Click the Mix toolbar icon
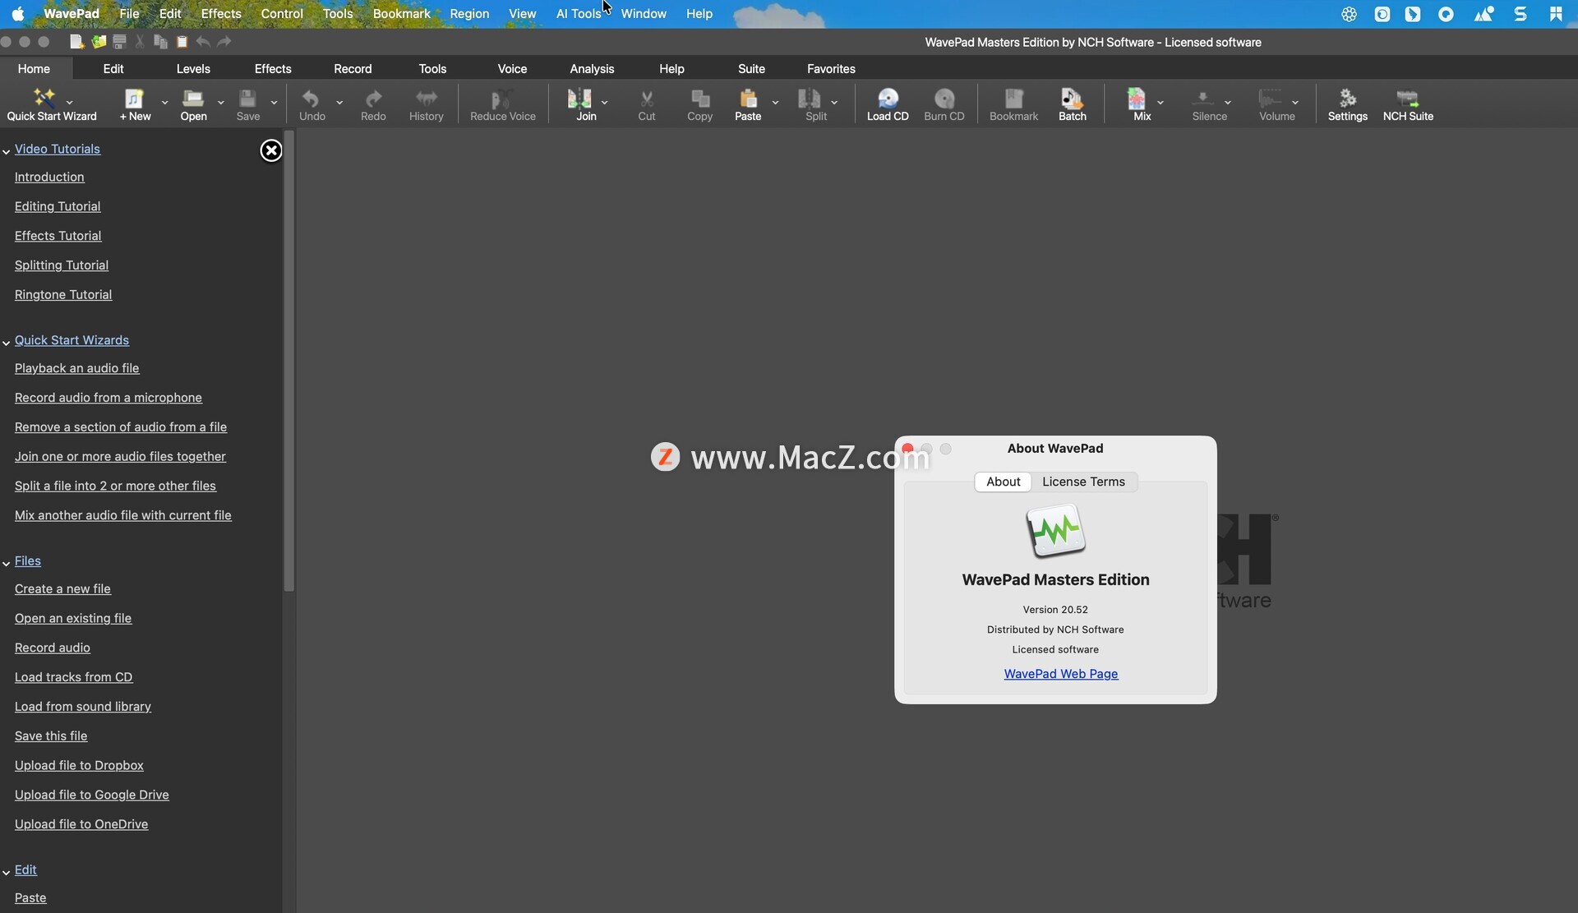1578x913 pixels. [x=1137, y=99]
